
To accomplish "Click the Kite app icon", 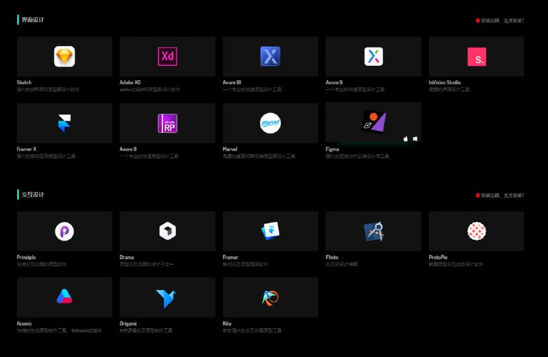I will tap(271, 298).
